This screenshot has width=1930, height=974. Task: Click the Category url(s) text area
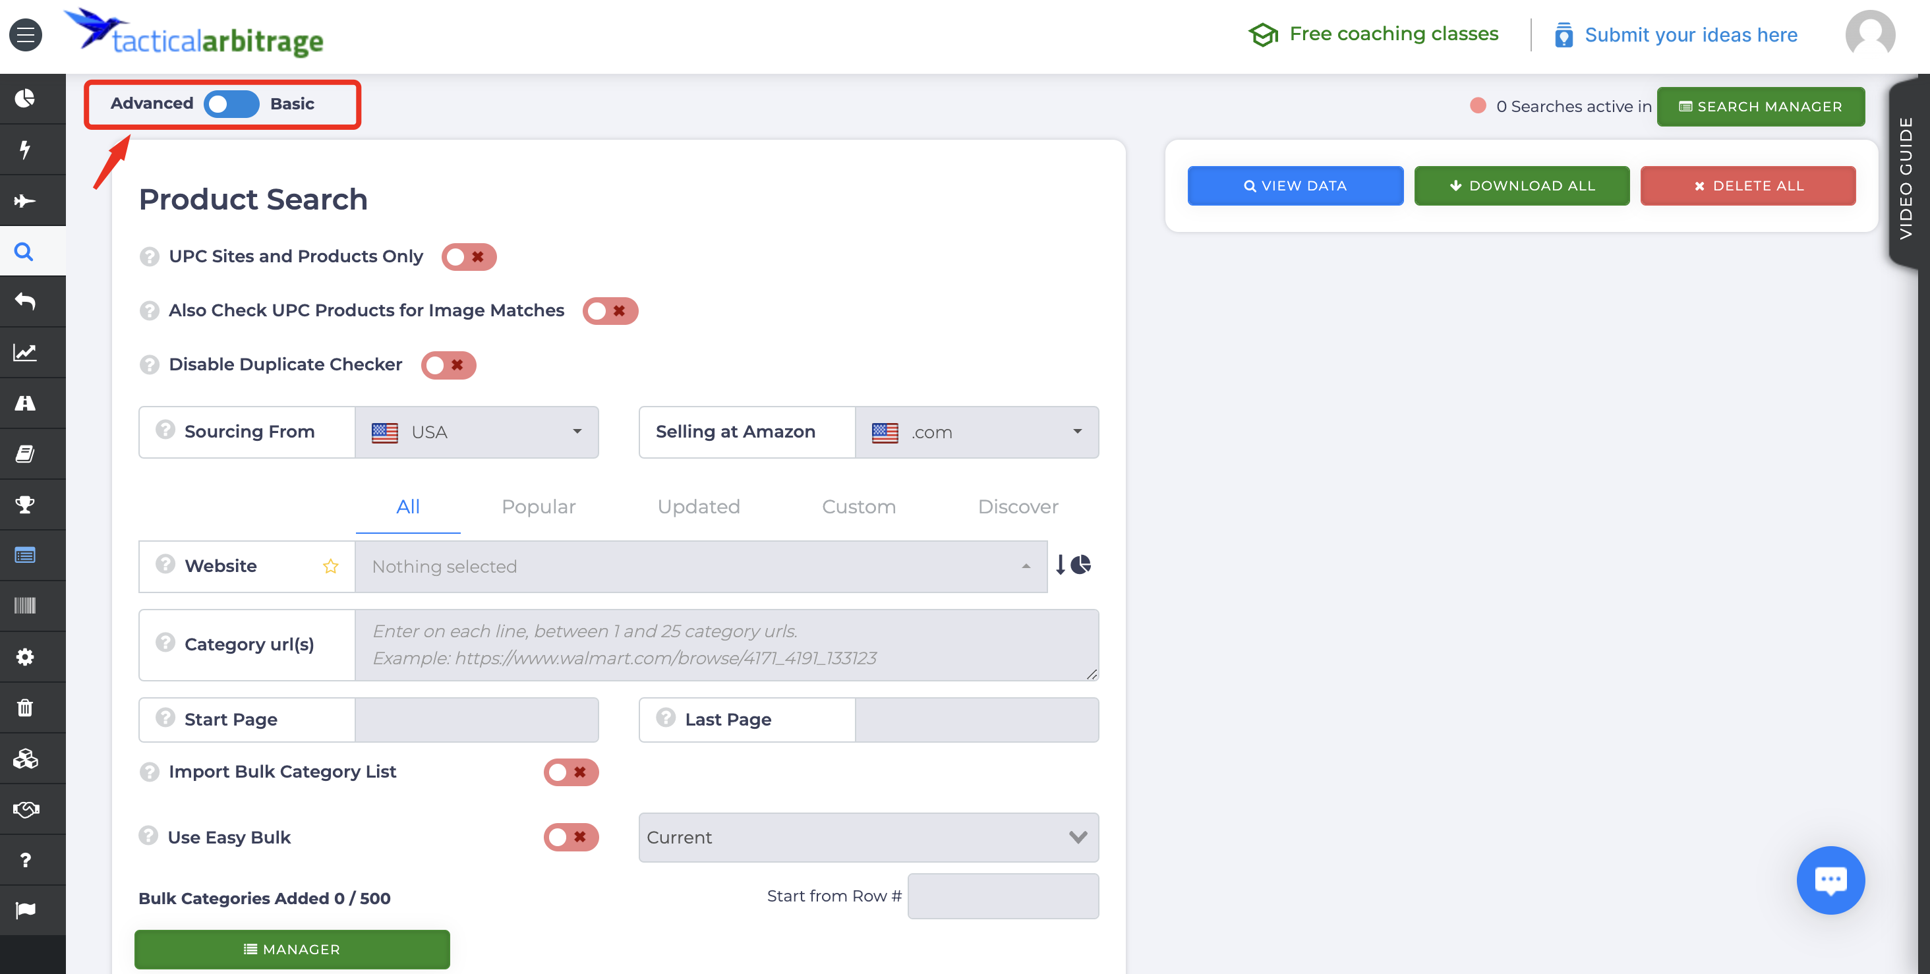pyautogui.click(x=727, y=645)
